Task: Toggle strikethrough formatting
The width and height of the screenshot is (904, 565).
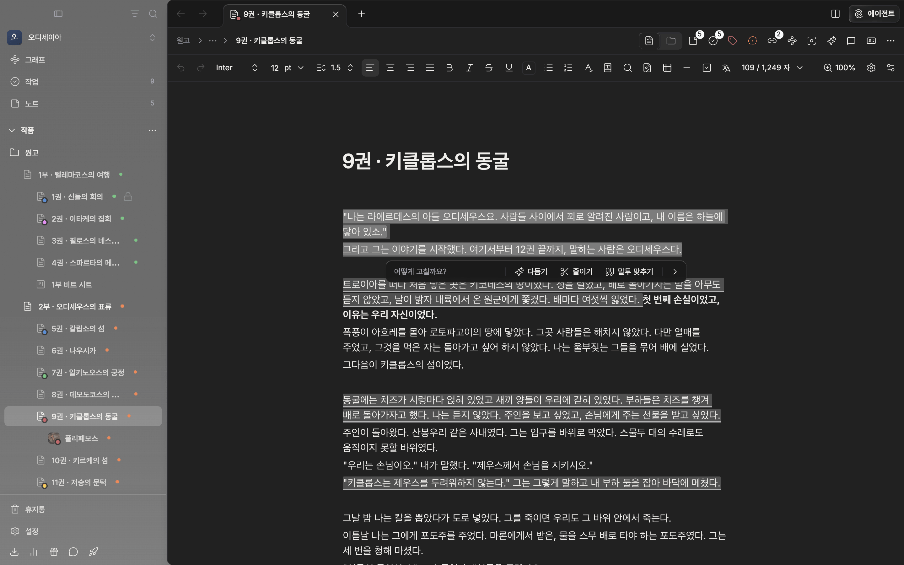Action: click(489, 67)
